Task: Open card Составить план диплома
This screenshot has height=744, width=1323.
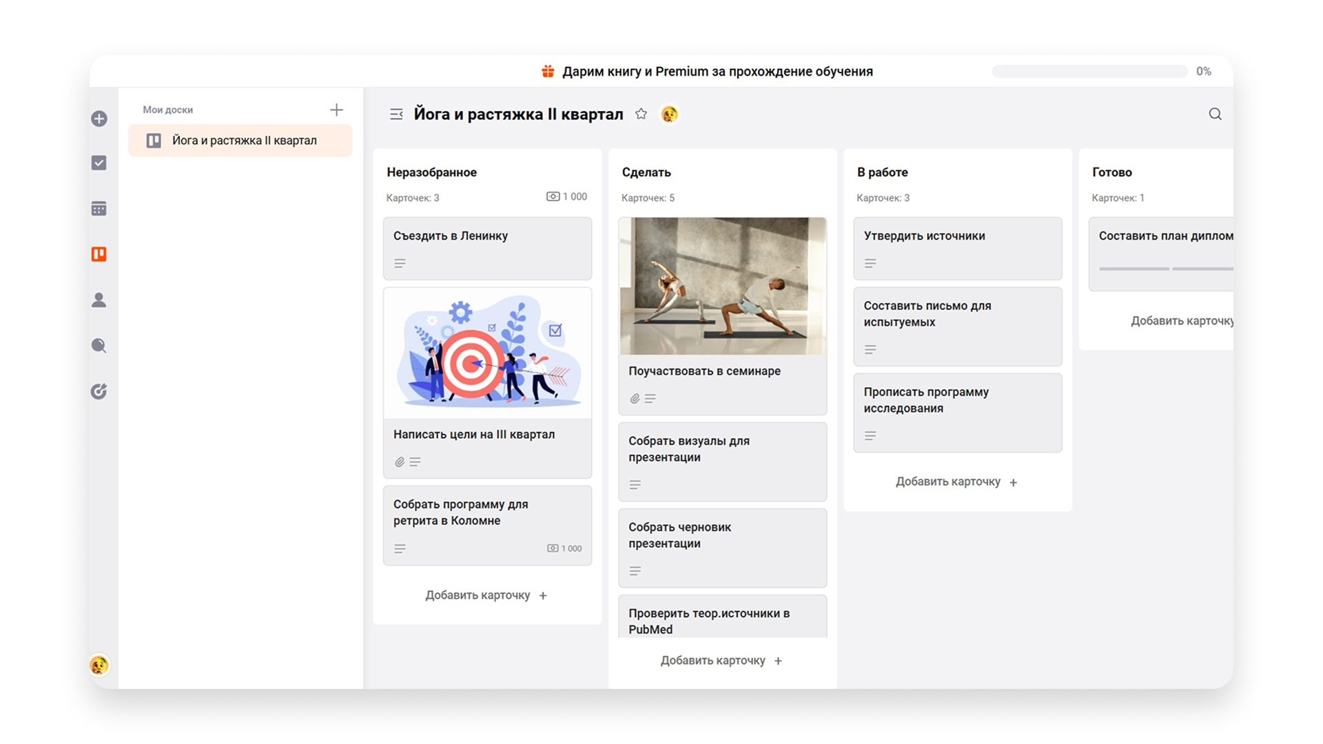Action: pos(1162,254)
